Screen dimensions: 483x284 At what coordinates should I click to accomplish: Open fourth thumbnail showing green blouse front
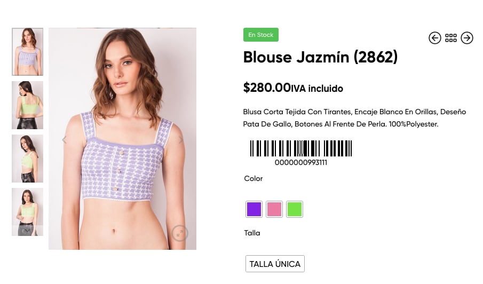pyautogui.click(x=27, y=212)
